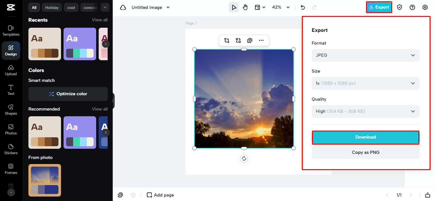This screenshot has height=201, width=435.
Task: Click the Download button
Action: 365,137
